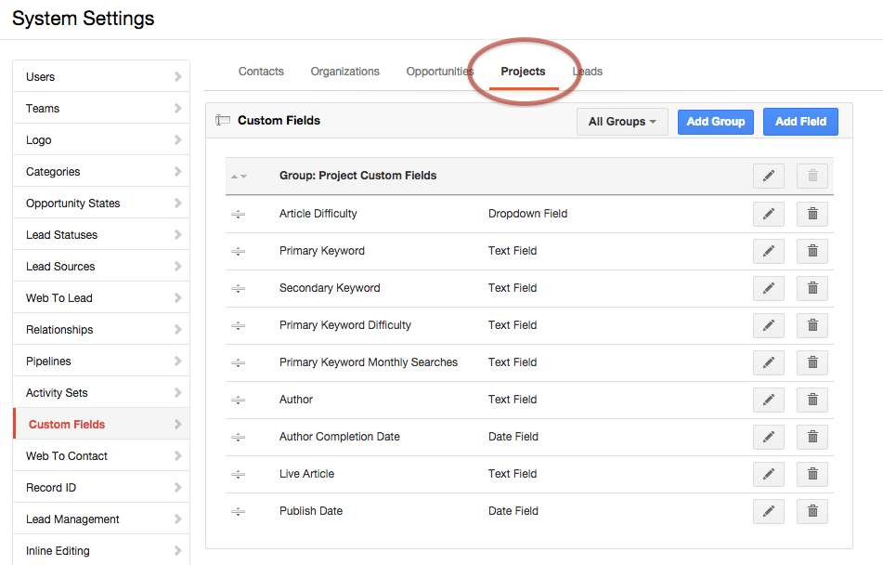Click pencil icon for Primary Keyword Difficulty
The width and height of the screenshot is (883, 565).
[768, 325]
